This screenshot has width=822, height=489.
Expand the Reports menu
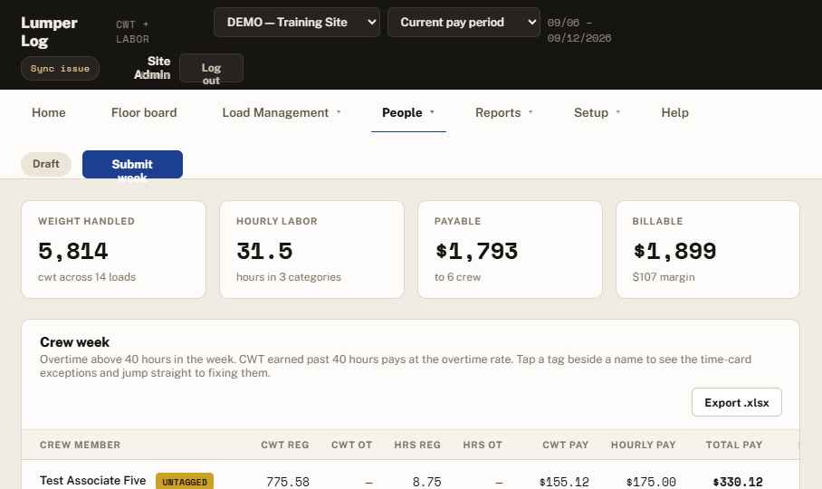[503, 112]
